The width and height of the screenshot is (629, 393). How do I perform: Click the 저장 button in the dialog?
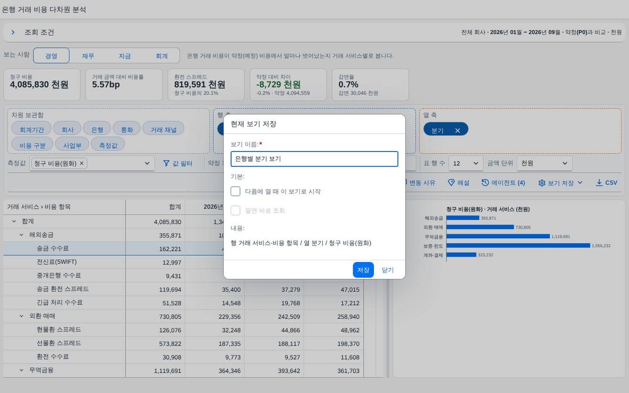[363, 270]
